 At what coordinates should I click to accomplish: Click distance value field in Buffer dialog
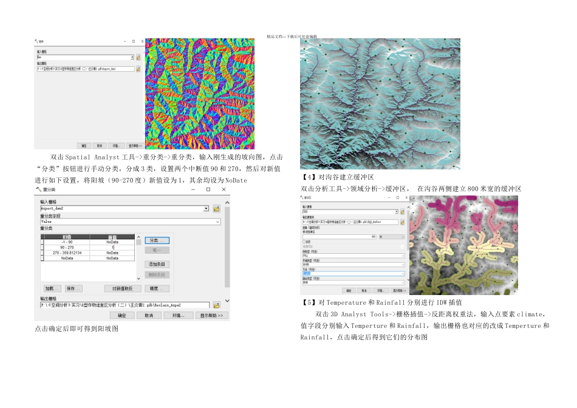pos(340,237)
